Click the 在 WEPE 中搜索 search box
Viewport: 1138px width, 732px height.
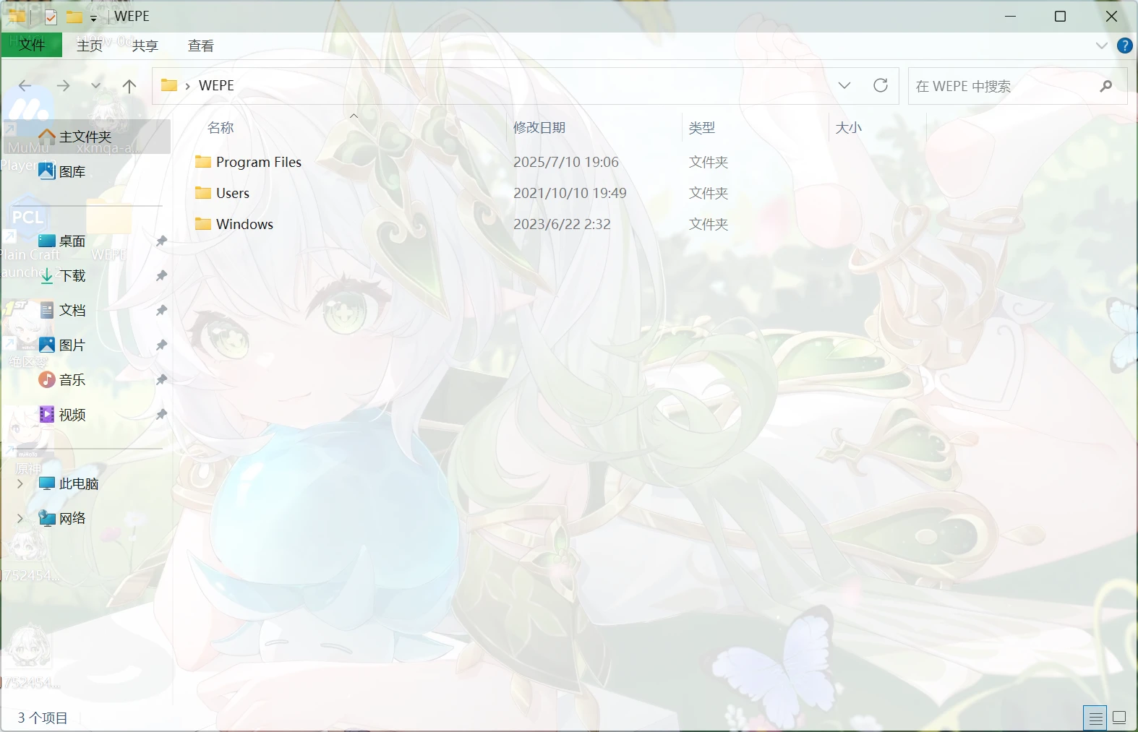click(x=1005, y=86)
